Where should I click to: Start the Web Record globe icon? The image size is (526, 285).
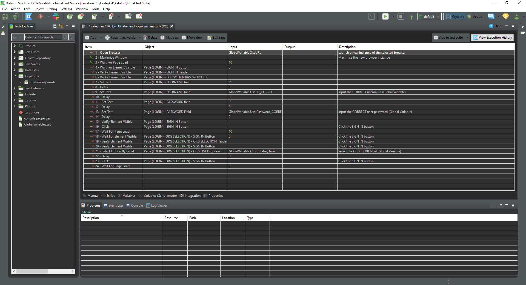tap(81, 17)
